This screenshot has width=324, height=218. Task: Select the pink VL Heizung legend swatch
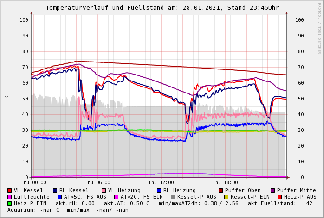[104, 190]
